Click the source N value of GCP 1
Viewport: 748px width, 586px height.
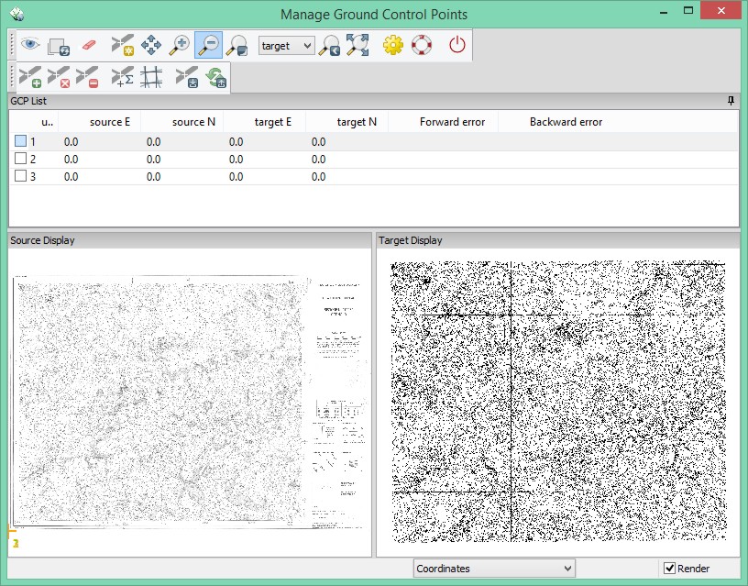(154, 142)
